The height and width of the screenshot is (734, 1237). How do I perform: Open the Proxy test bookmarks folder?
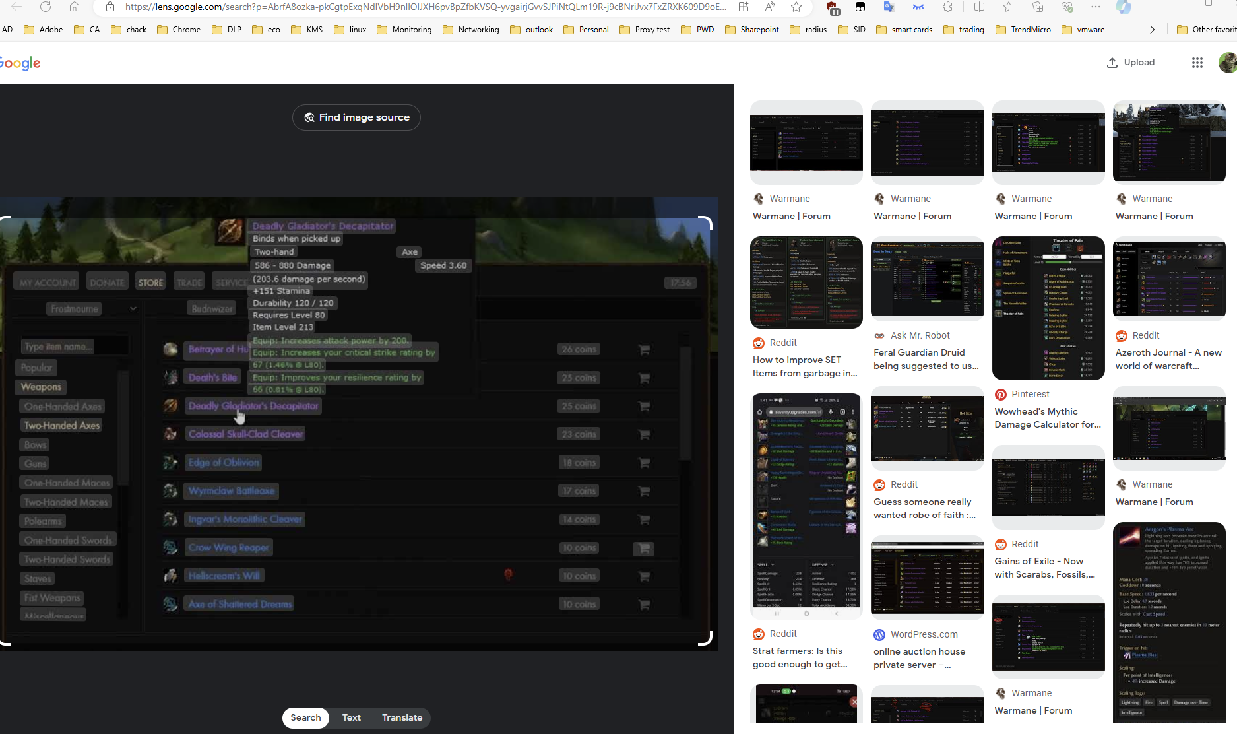tap(645, 30)
